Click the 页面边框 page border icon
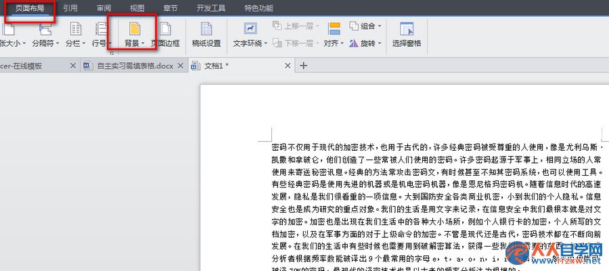Screen dimensions: 609x271 (x=166, y=28)
